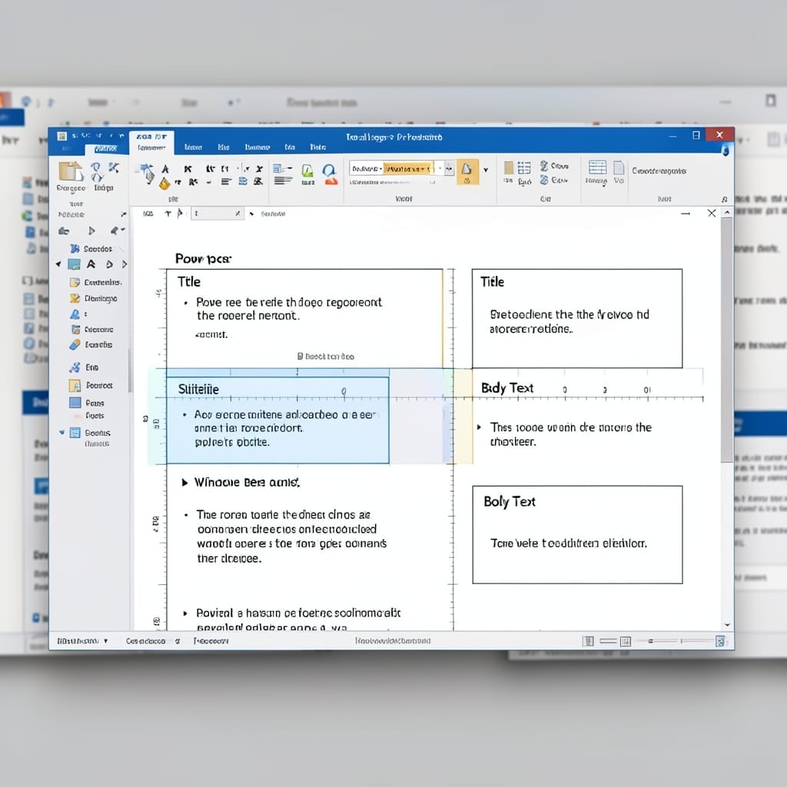Viewport: 787px width, 787px height.
Task: Click the quick access icon in title bar
Action: coord(61,136)
